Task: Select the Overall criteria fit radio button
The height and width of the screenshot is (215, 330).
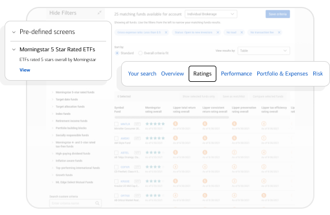Action: tap(140, 53)
